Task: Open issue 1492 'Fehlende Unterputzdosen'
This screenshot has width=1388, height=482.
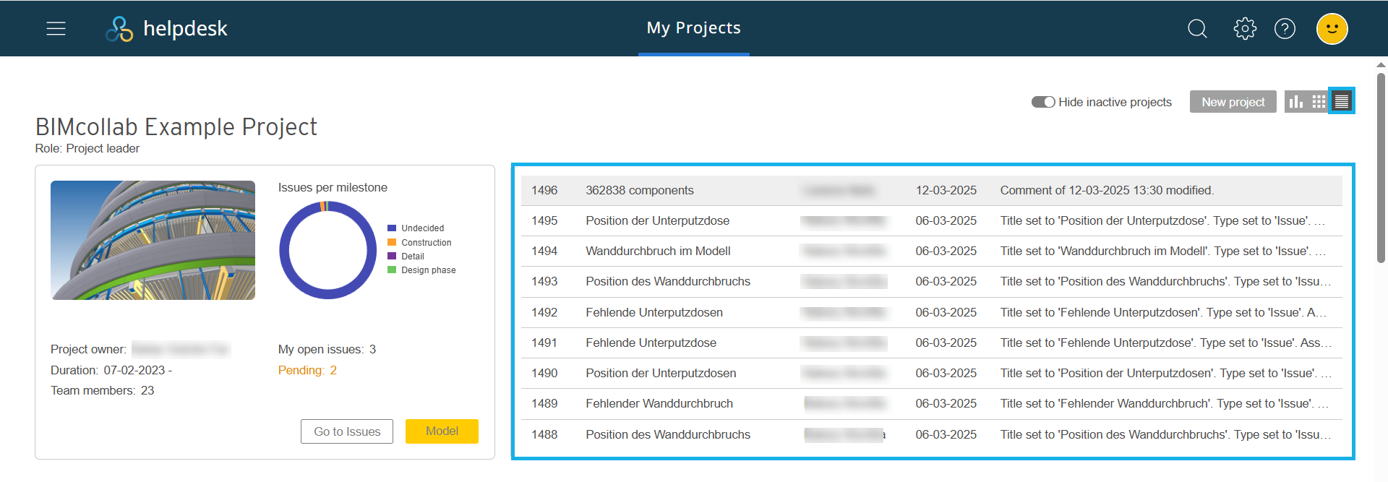Action: coord(931,312)
